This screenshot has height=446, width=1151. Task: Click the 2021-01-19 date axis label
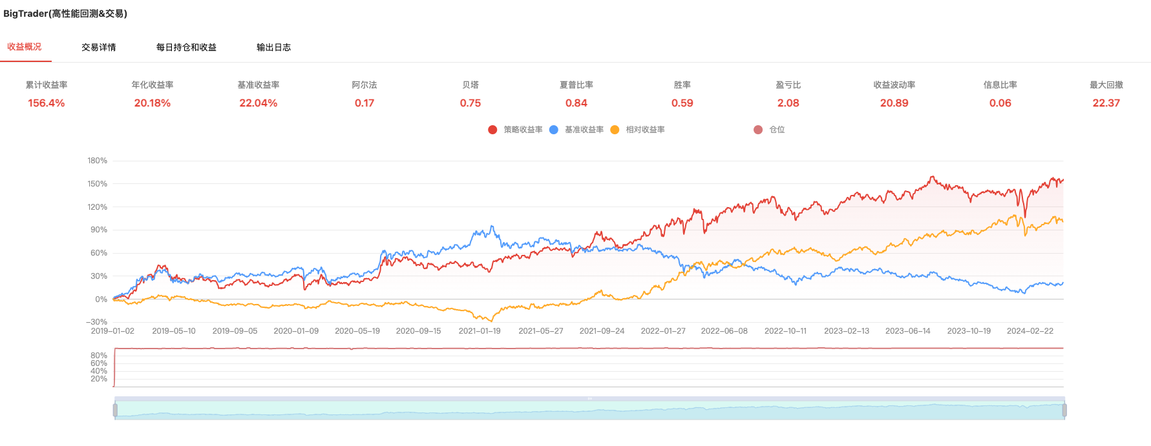pos(480,331)
